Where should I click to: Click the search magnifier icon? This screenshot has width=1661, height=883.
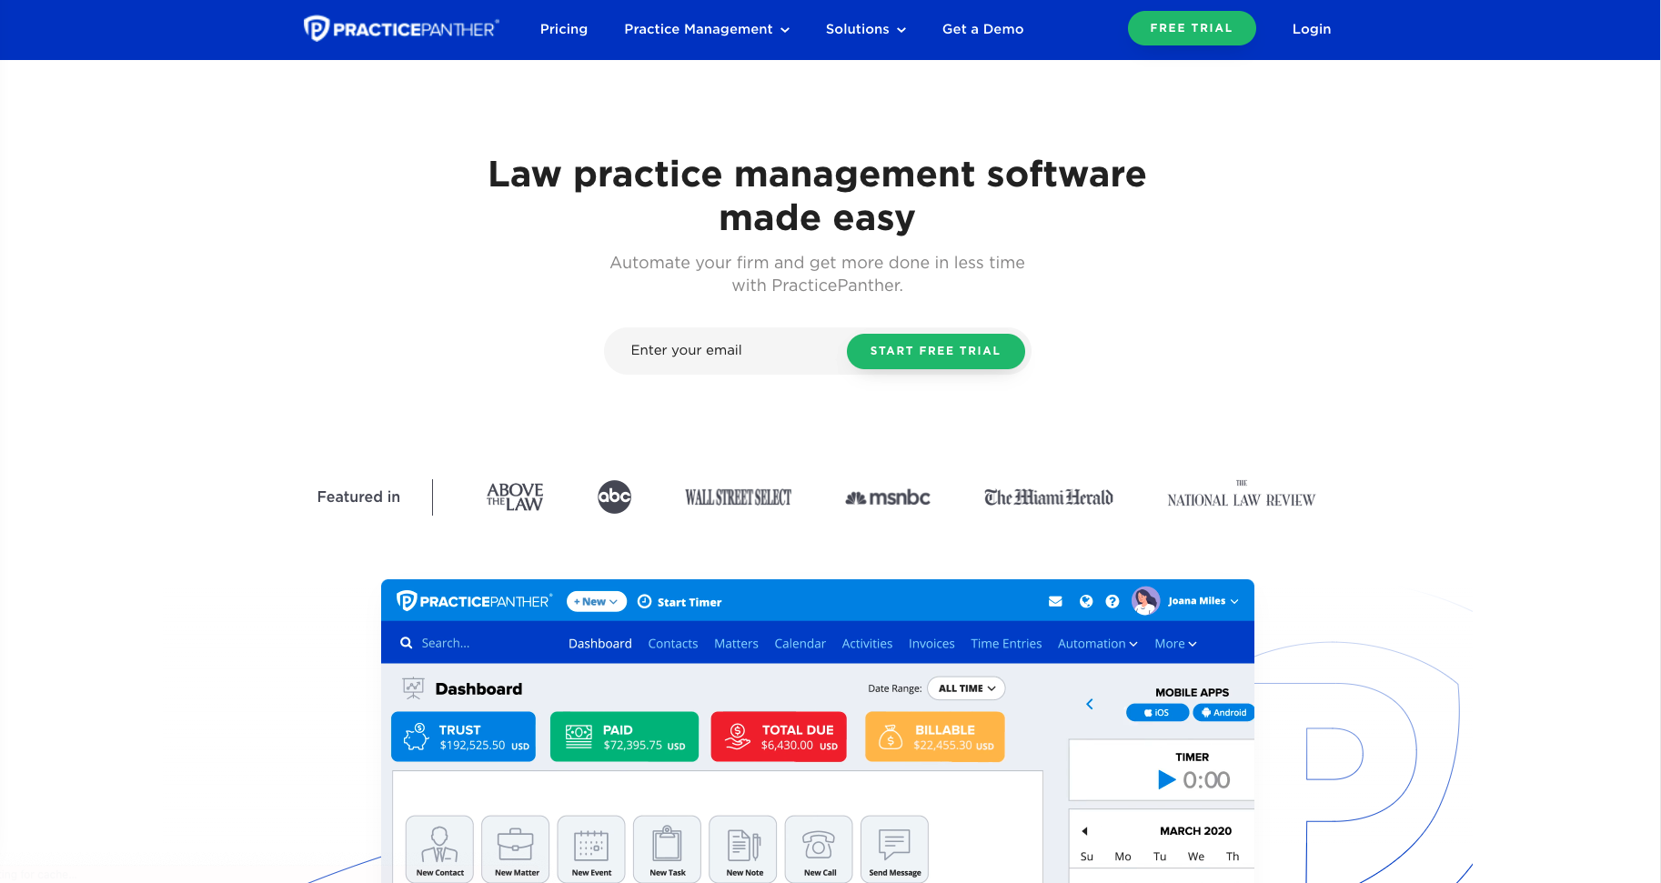point(407,643)
